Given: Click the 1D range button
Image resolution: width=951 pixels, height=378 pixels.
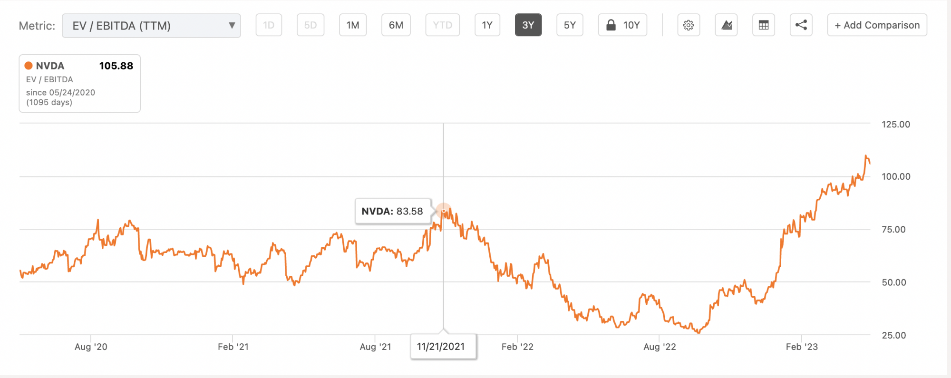Looking at the screenshot, I should pyautogui.click(x=269, y=25).
